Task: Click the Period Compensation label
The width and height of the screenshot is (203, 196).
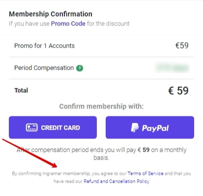Action: coord(44,68)
